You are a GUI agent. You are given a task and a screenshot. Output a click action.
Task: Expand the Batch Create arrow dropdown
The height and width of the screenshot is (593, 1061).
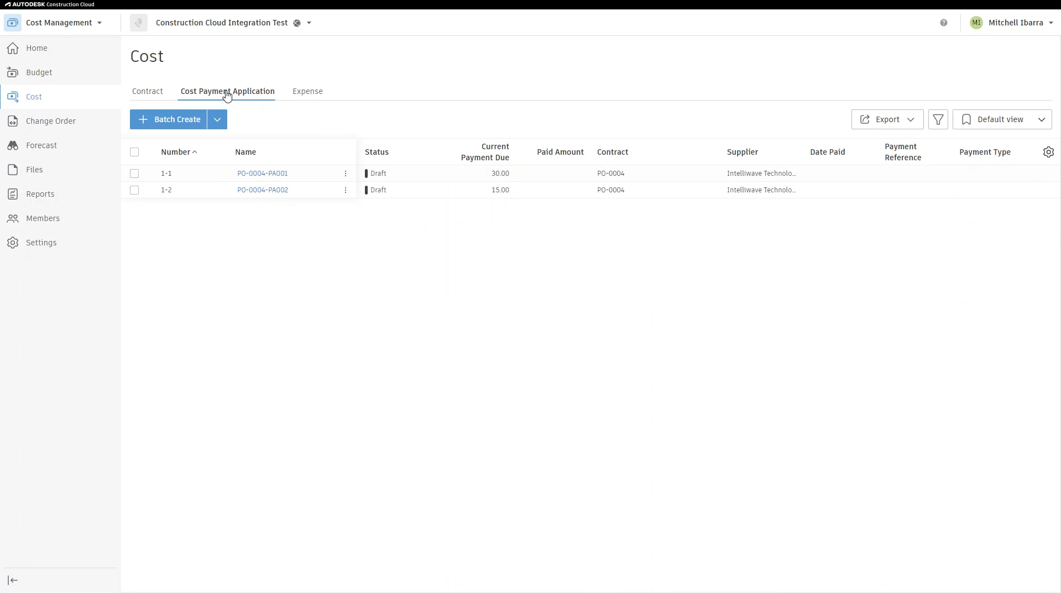tap(217, 119)
